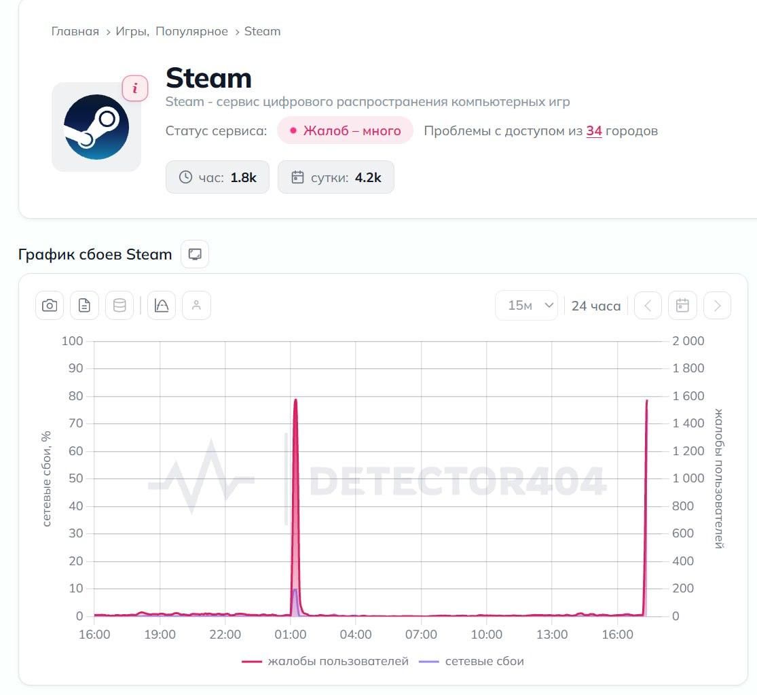The width and height of the screenshot is (757, 695).
Task: Click the database icon in chart toolbar
Action: tap(119, 305)
